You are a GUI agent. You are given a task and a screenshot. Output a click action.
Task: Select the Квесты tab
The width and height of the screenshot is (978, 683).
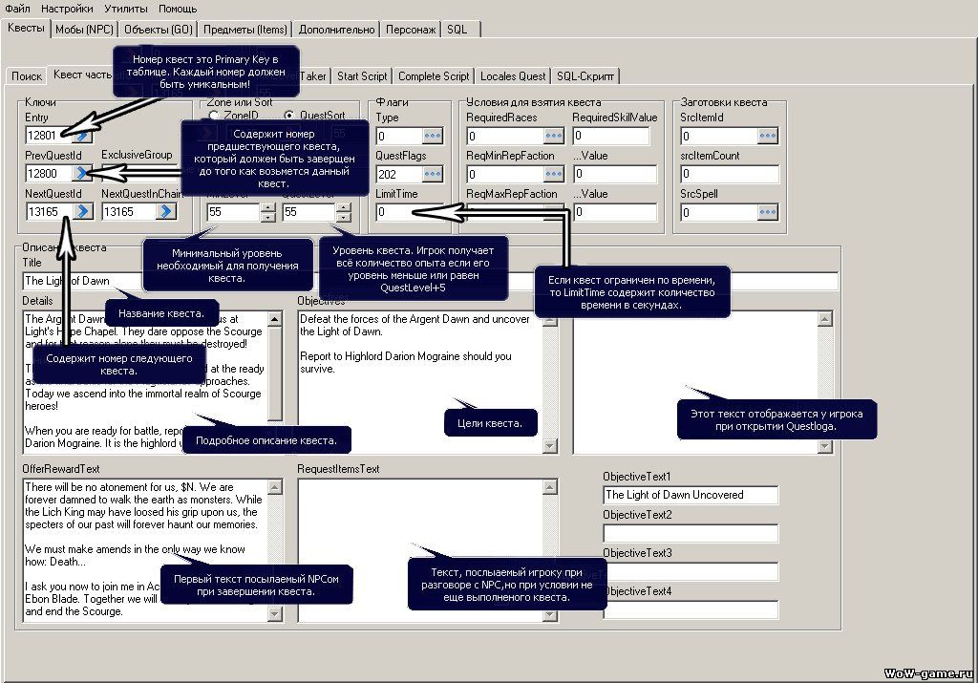(26, 28)
